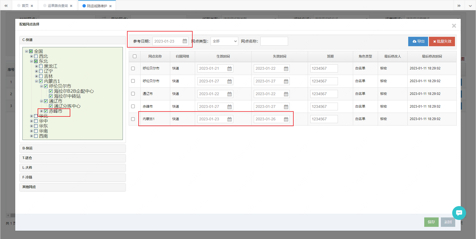Screen dimensions: 476x239
Task: Uncheck 全国 in the tree
Action: pos(31,51)
